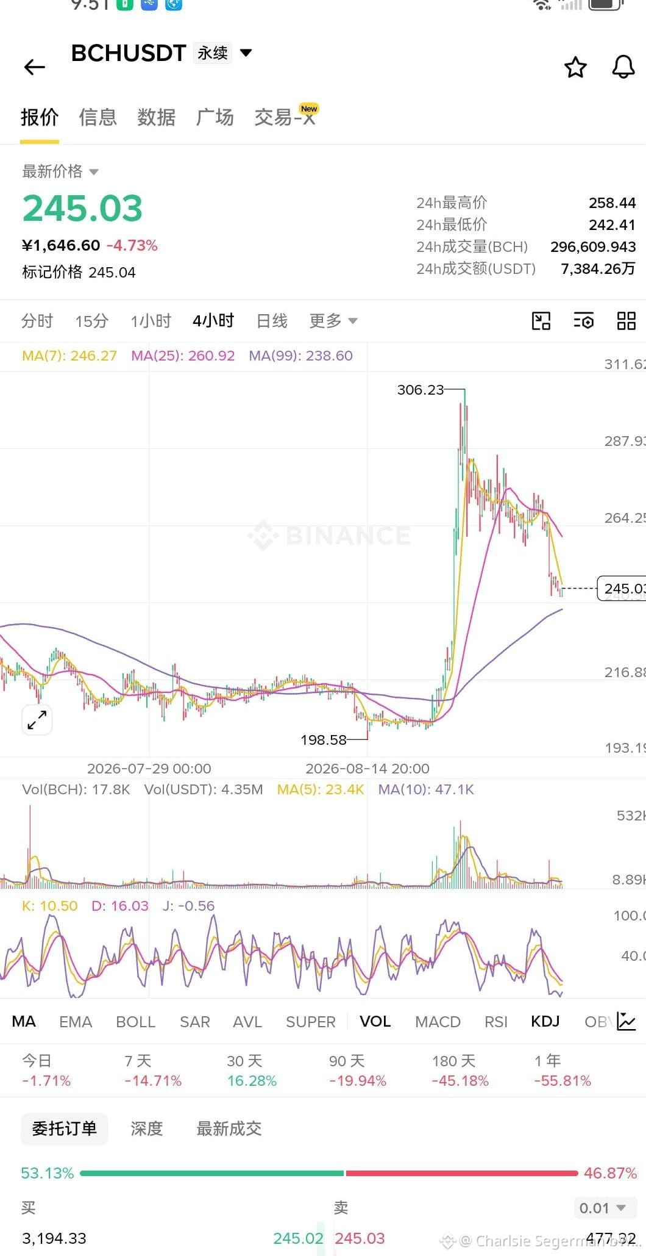Click the MA(25): 260.92 label
This screenshot has height=1256, width=646.
point(183,356)
